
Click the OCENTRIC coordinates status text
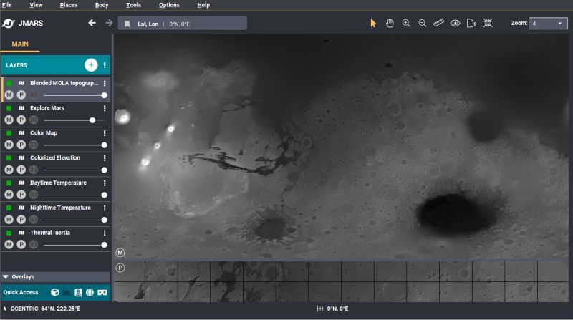(45, 309)
